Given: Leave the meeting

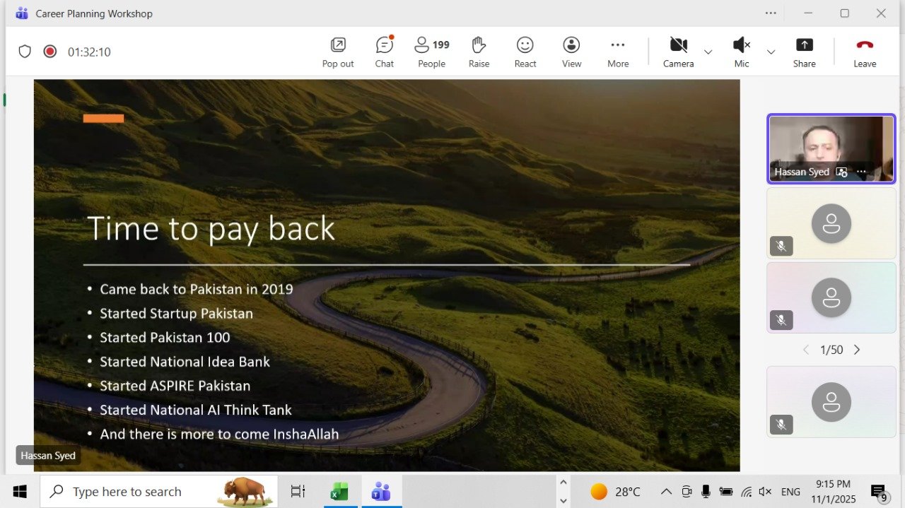Looking at the screenshot, I should [864, 52].
